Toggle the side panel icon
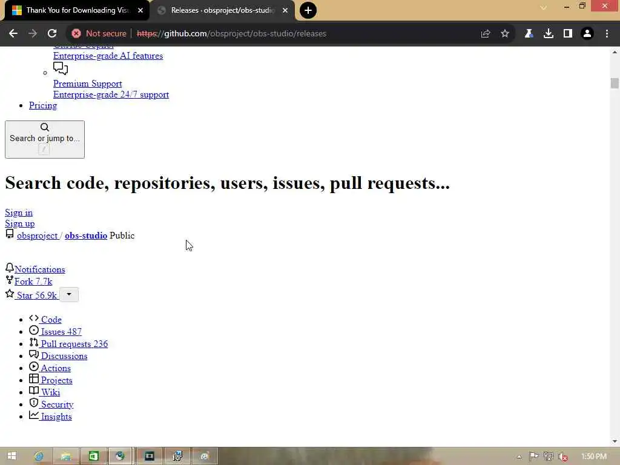This screenshot has height=465, width=620. point(568,34)
